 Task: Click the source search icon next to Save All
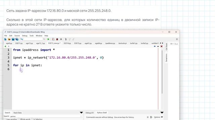[21, 39]
